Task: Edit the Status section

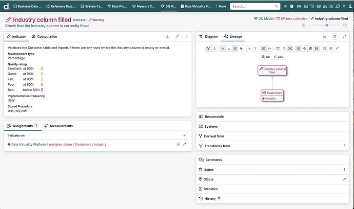Action: (344, 179)
